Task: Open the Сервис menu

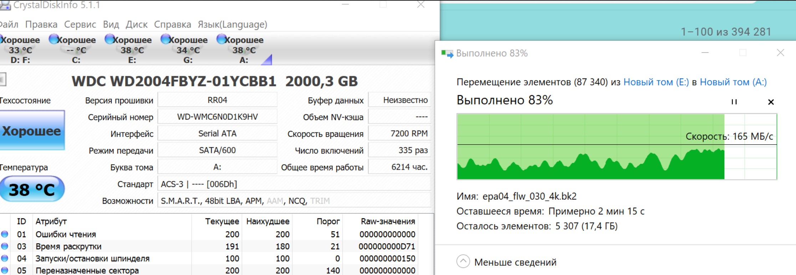Action: pos(80,24)
